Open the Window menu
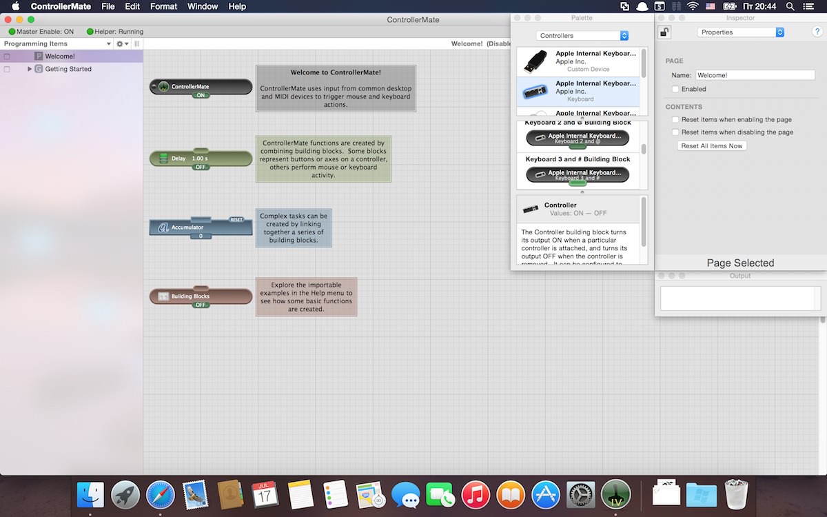 (x=203, y=6)
